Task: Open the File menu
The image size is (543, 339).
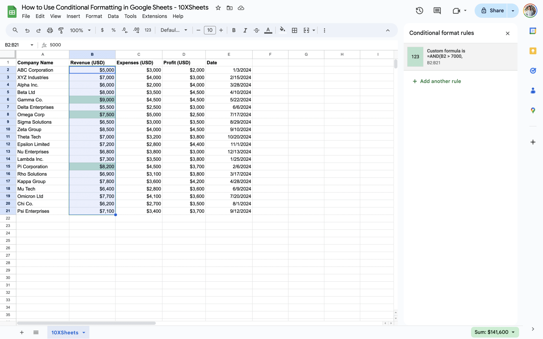Action: [x=26, y=16]
